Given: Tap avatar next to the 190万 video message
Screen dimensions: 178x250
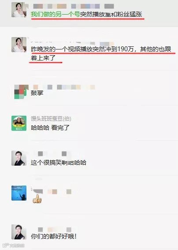Looking at the screenshot, I should click(19, 45).
